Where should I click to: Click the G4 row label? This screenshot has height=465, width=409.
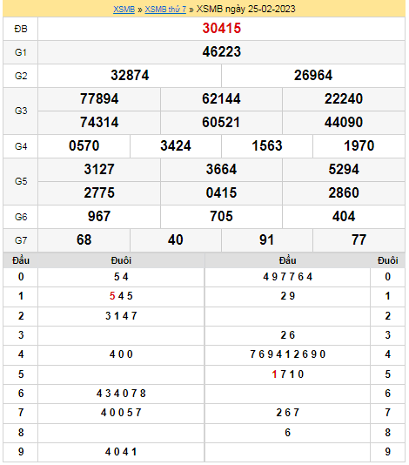coord(21,146)
